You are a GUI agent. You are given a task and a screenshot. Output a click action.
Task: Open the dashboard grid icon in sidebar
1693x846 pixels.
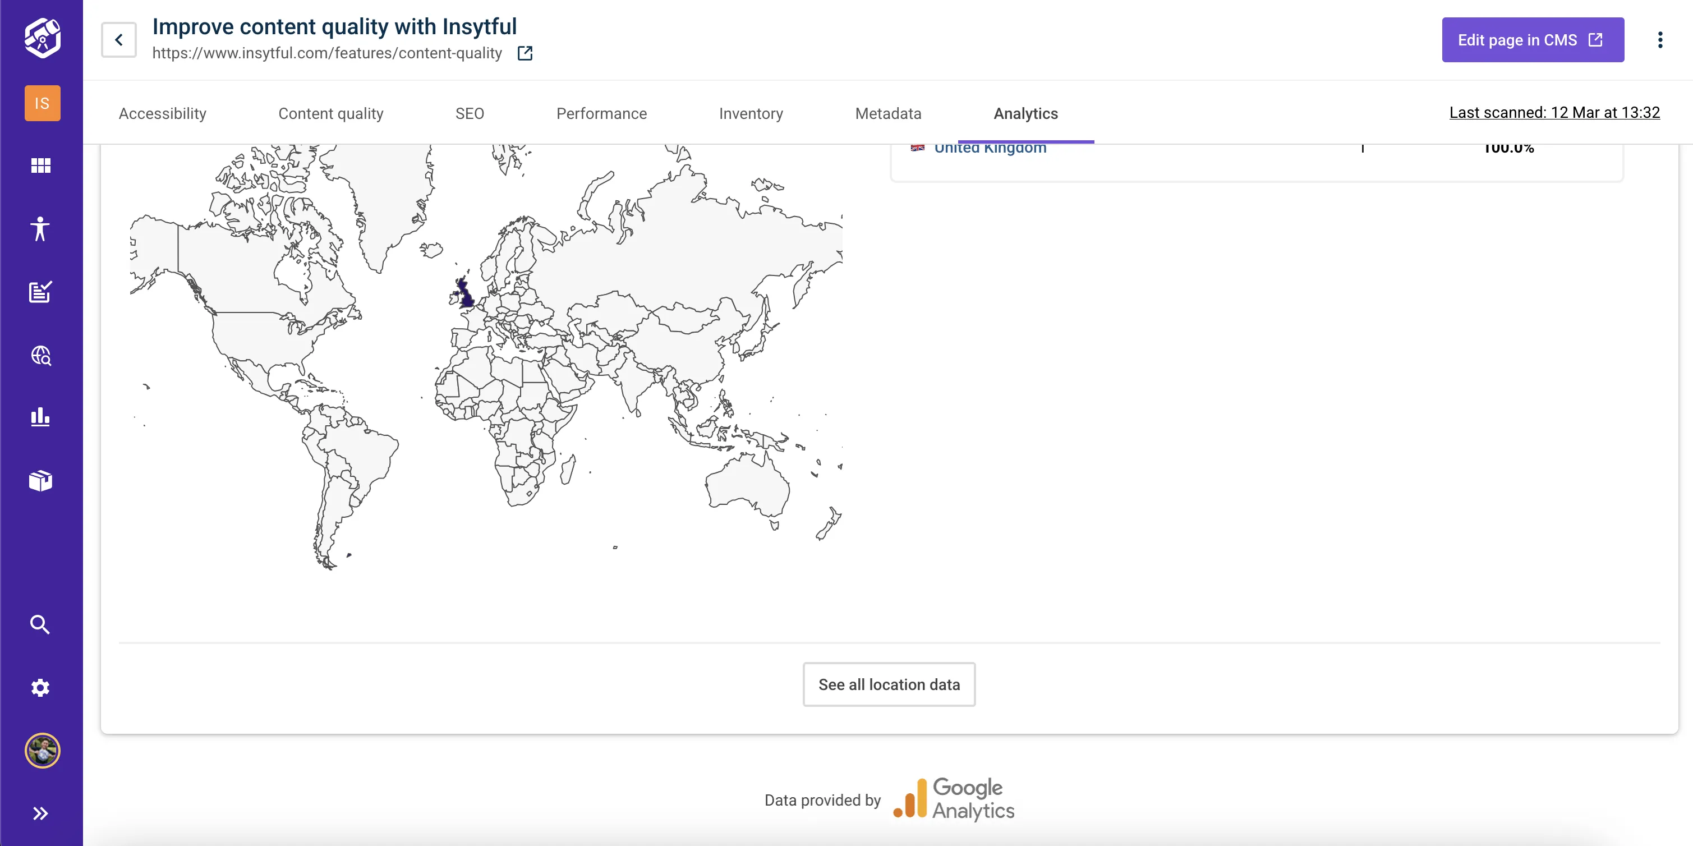click(x=41, y=165)
